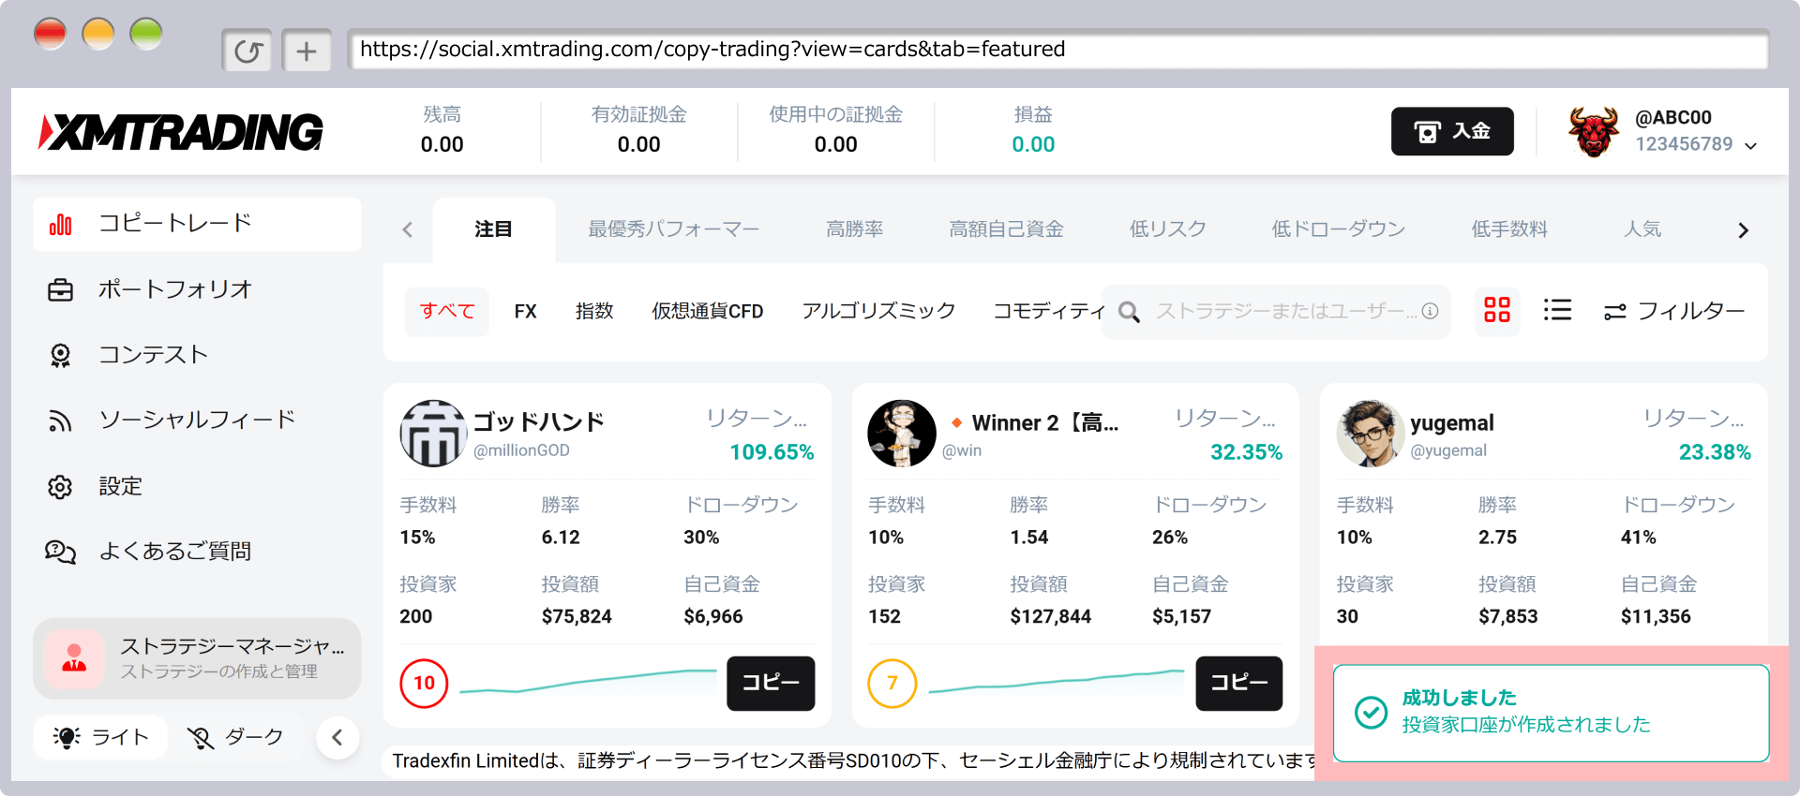
Task: Enable Light theme mode
Action: [x=101, y=737]
